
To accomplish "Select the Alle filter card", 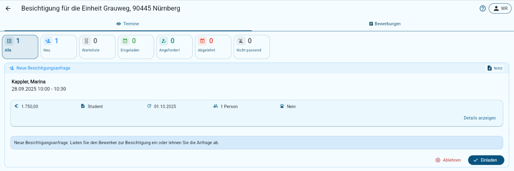I will [x=20, y=47].
